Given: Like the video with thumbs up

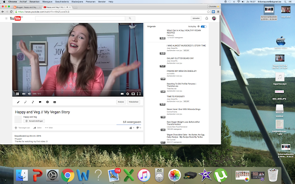Looking at the screenshot, I should click(x=131, y=128).
